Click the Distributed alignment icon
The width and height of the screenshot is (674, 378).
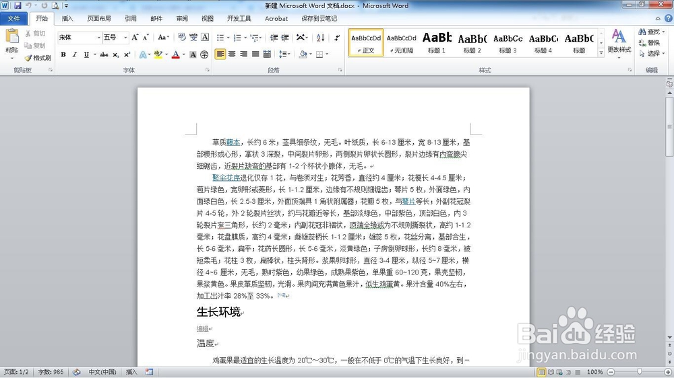point(267,54)
